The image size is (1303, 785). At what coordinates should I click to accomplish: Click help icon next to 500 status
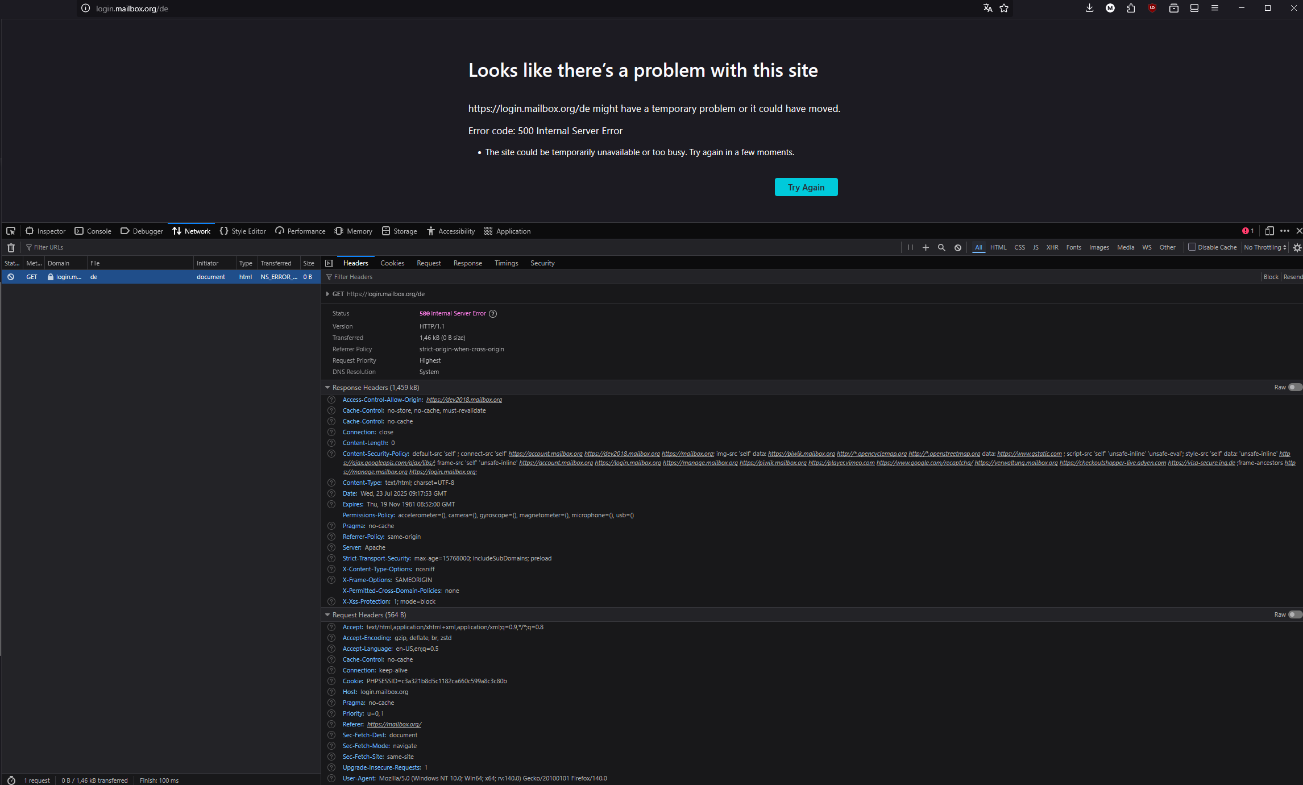tap(493, 314)
